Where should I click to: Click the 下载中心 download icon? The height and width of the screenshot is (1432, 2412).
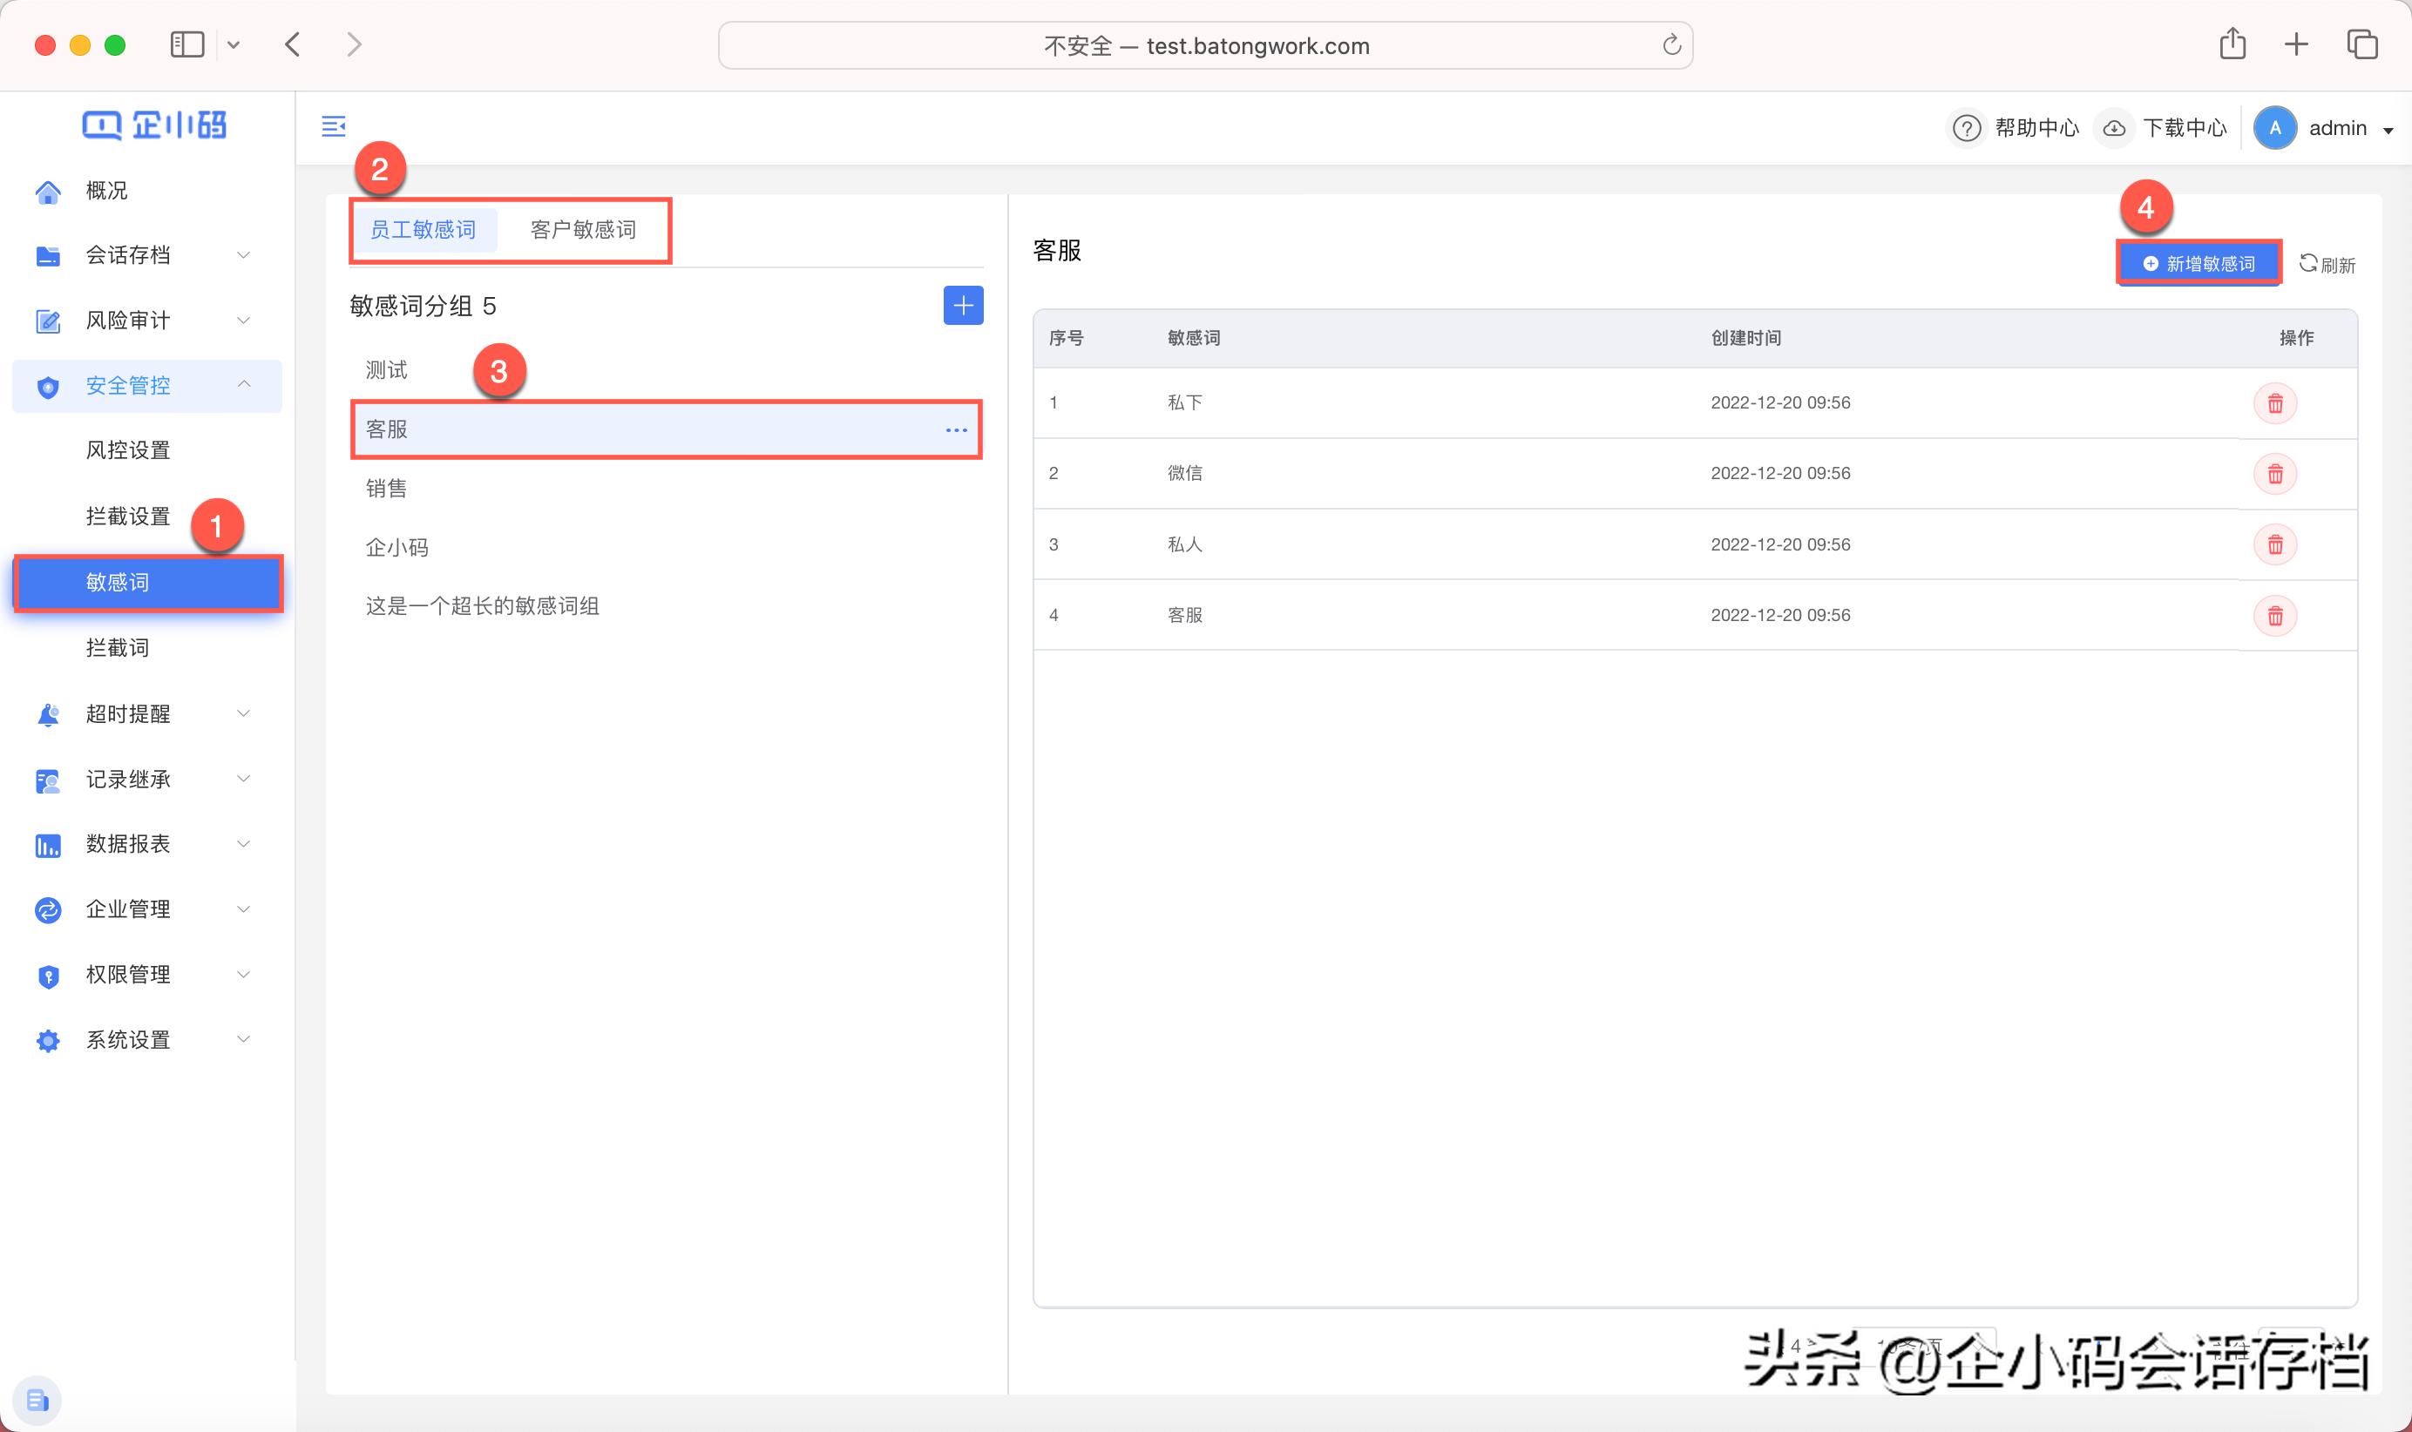(2115, 127)
